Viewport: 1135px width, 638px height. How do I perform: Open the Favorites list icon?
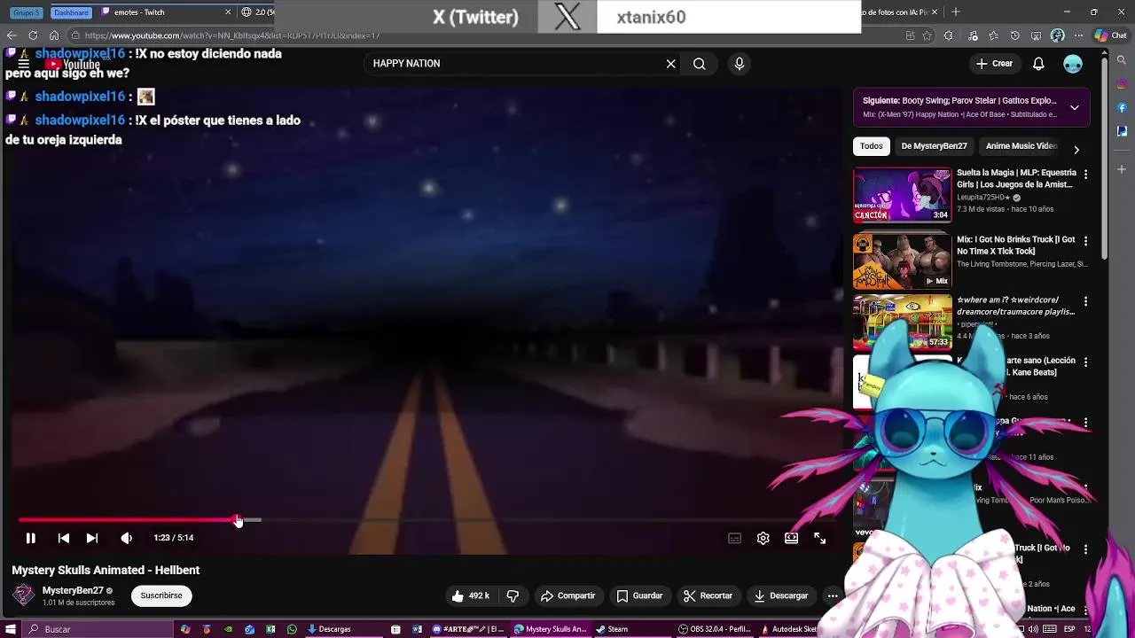pyautogui.click(x=993, y=35)
